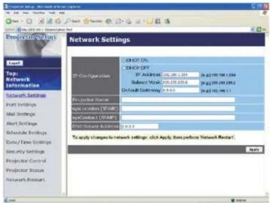The height and width of the screenshot is (203, 270).
Task: Click the Apply button
Action: pyautogui.click(x=254, y=150)
